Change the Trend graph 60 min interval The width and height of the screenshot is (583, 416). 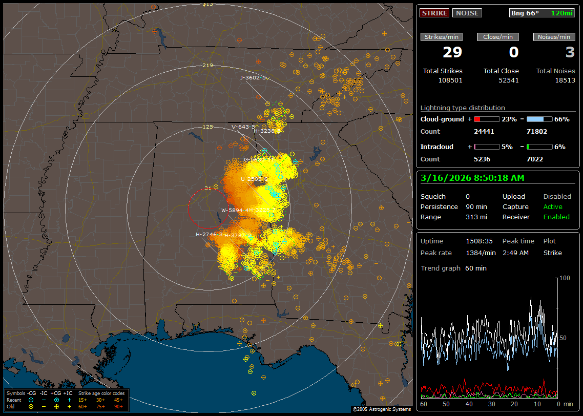click(x=475, y=268)
